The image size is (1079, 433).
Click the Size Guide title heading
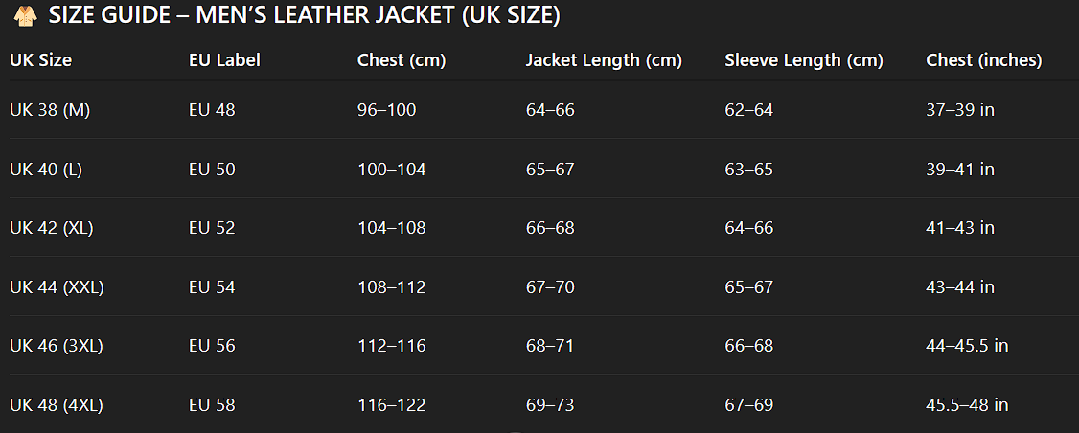click(304, 16)
